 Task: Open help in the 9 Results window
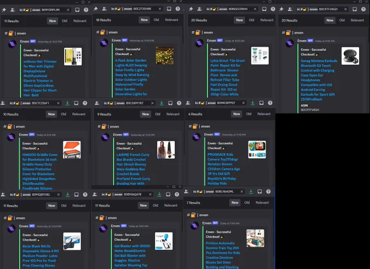(x=179, y=103)
